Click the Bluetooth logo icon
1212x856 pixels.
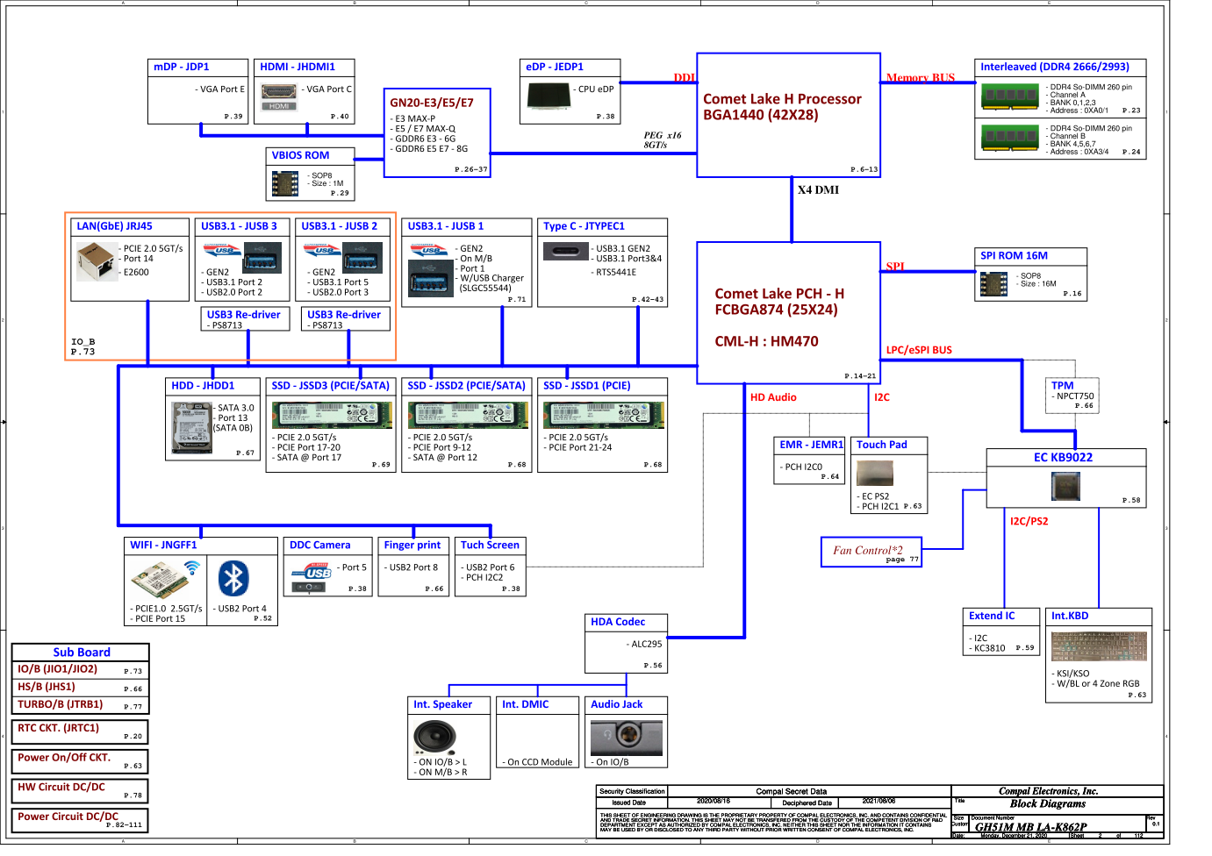click(x=233, y=578)
